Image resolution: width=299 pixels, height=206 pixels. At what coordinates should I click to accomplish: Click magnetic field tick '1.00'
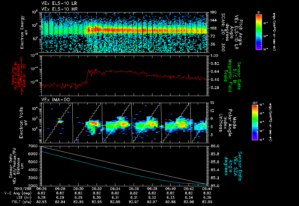(215, 56)
